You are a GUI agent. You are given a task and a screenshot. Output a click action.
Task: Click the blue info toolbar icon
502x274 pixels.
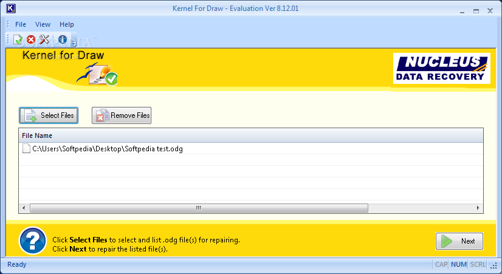pyautogui.click(x=63, y=39)
